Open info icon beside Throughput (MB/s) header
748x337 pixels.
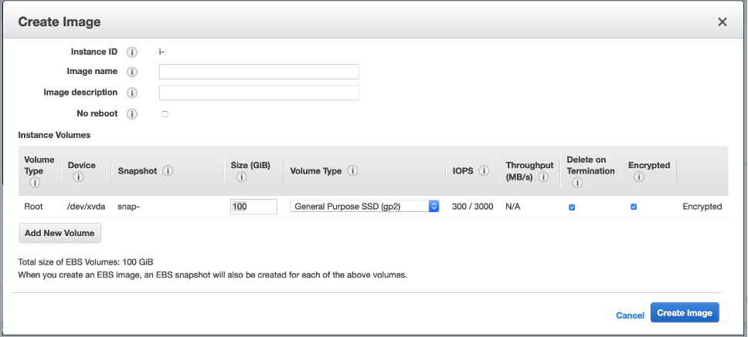point(542,177)
